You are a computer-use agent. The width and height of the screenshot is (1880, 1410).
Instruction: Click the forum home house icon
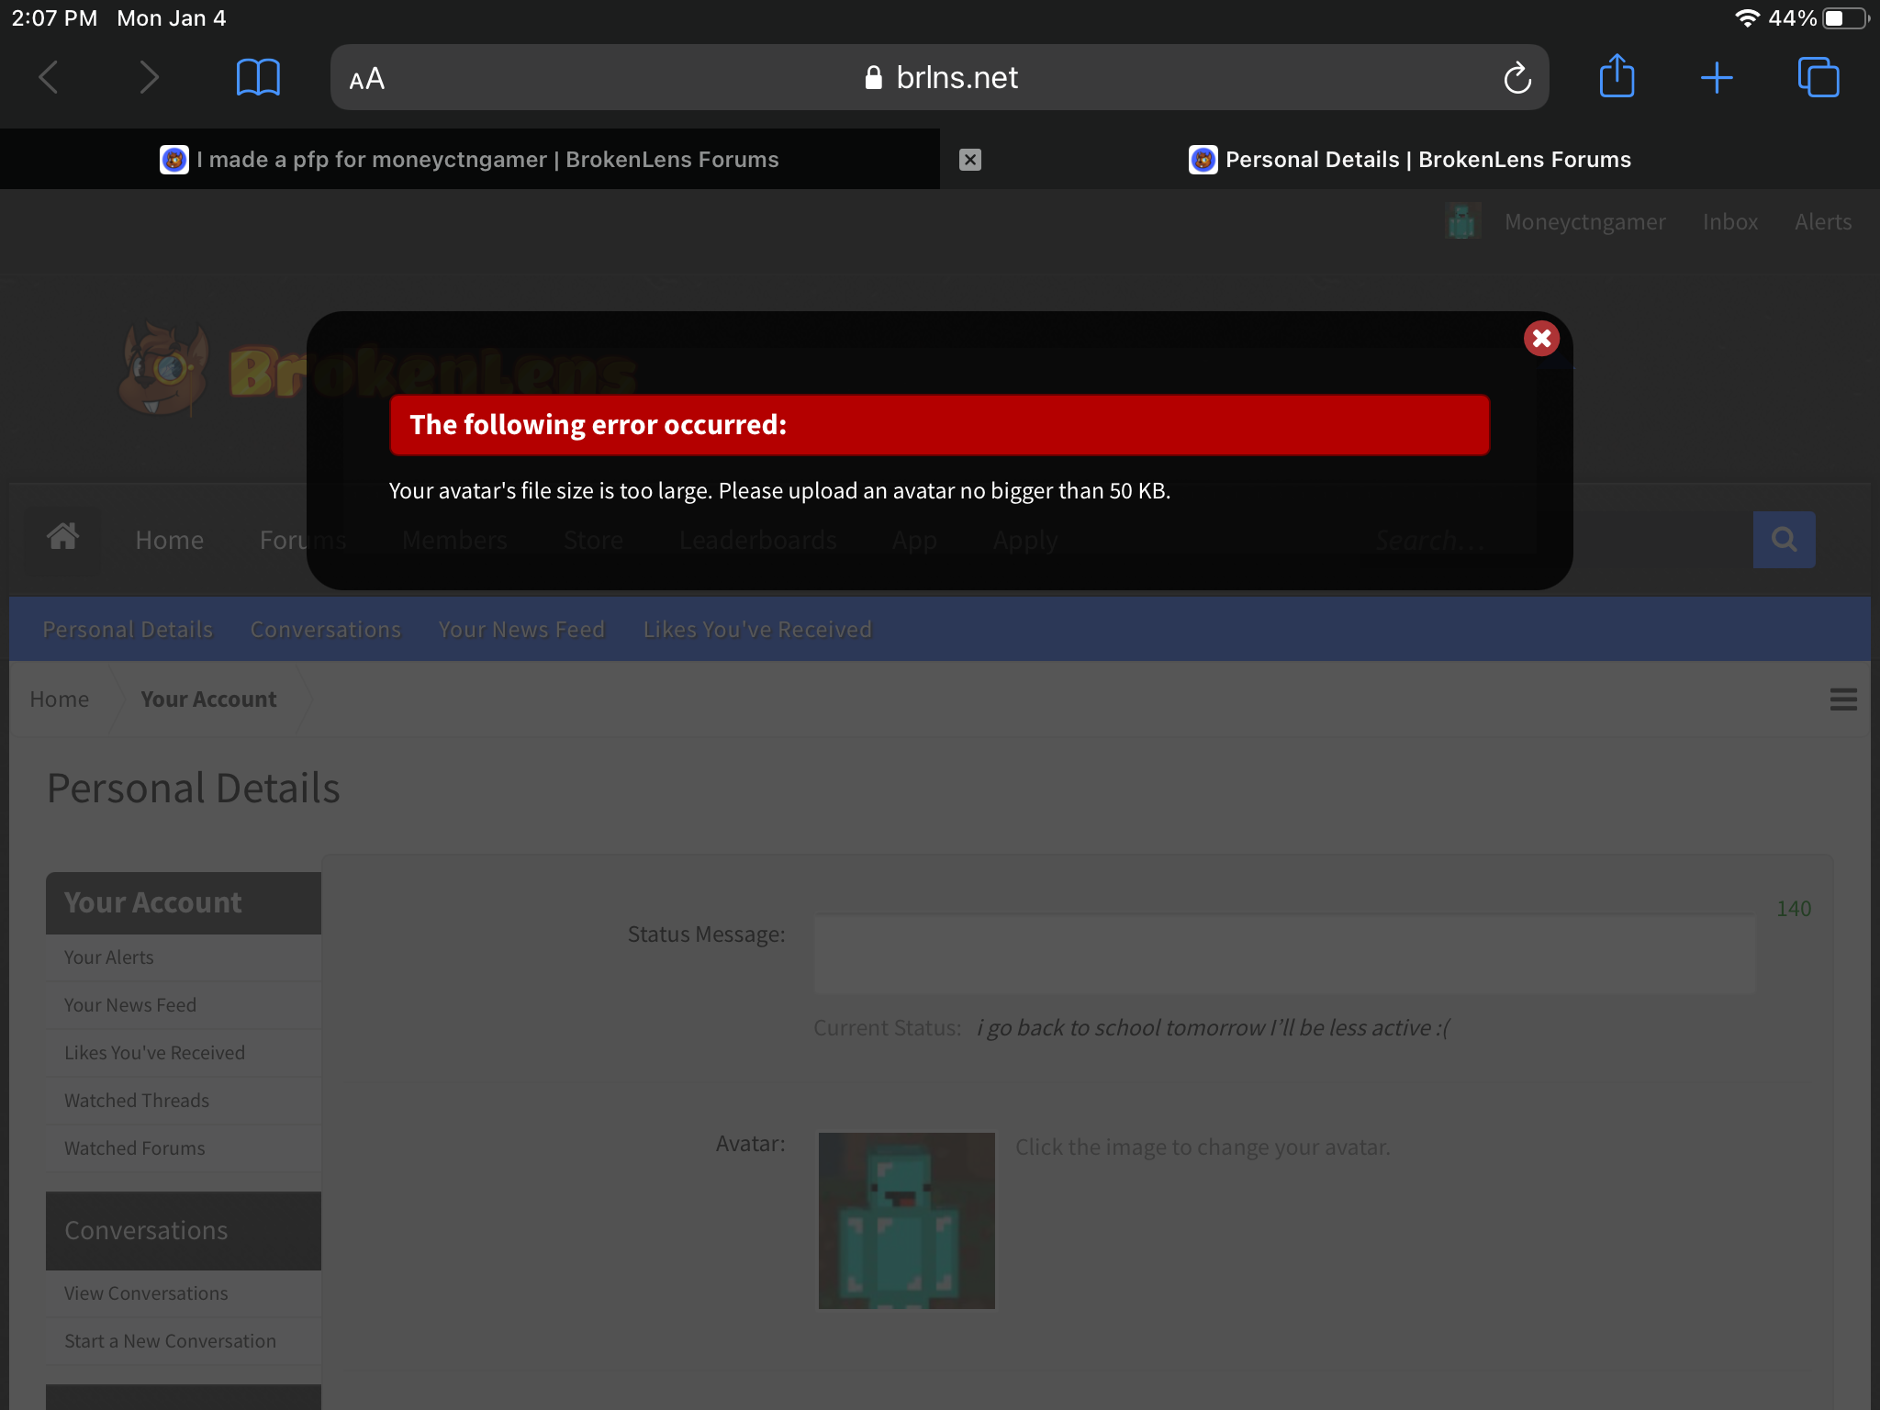62,536
